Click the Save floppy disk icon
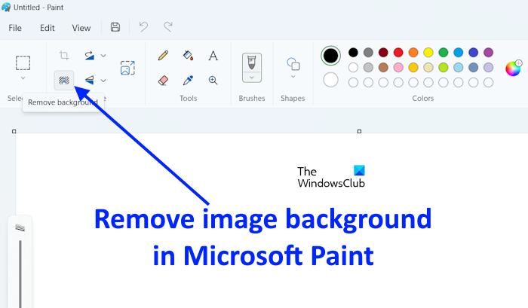Viewport: 528px width, 308px height. pos(115,27)
